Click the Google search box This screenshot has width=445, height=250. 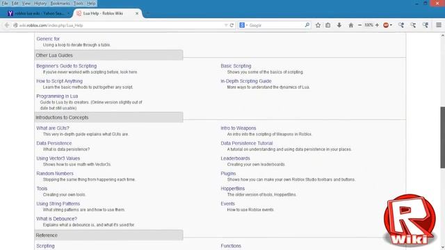[275, 25]
